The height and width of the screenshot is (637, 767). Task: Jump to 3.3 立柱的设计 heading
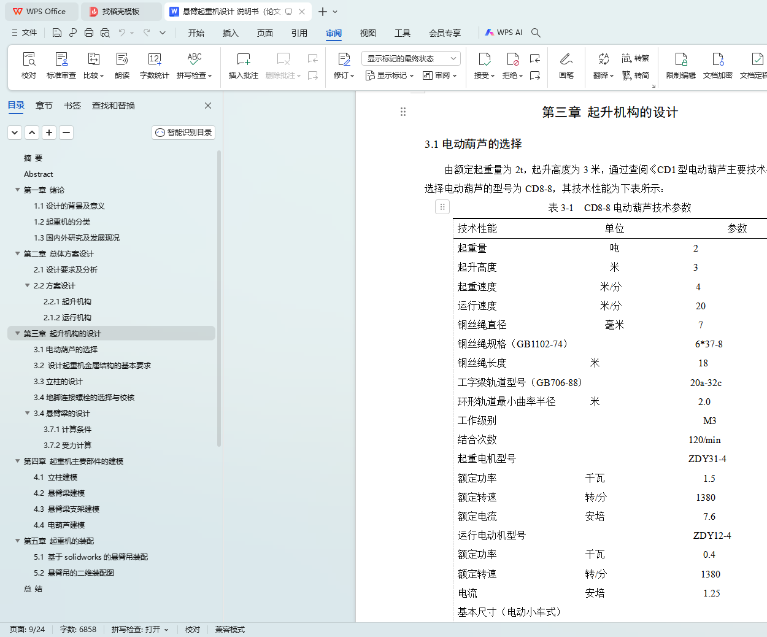click(x=58, y=381)
